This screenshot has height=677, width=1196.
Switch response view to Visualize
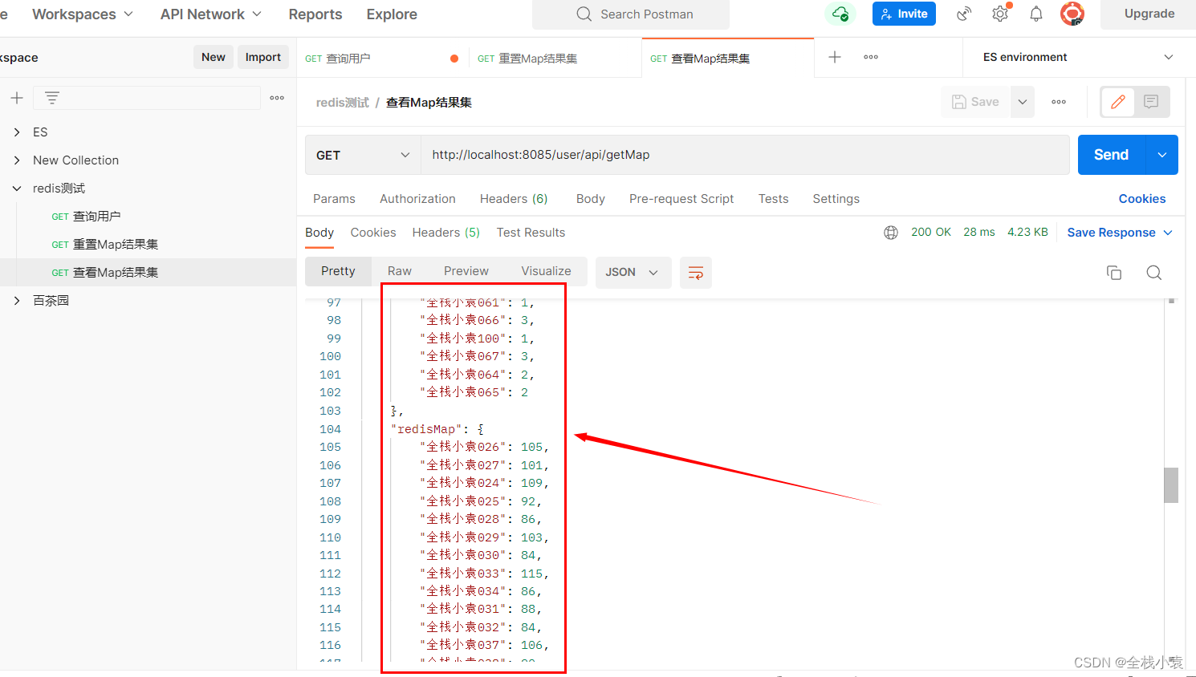546,271
